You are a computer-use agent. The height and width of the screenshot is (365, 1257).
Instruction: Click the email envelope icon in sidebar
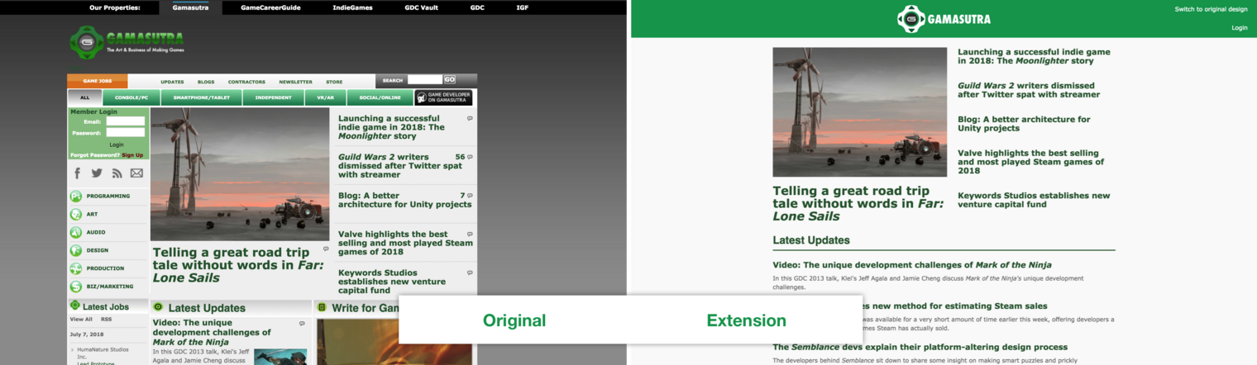(x=136, y=173)
